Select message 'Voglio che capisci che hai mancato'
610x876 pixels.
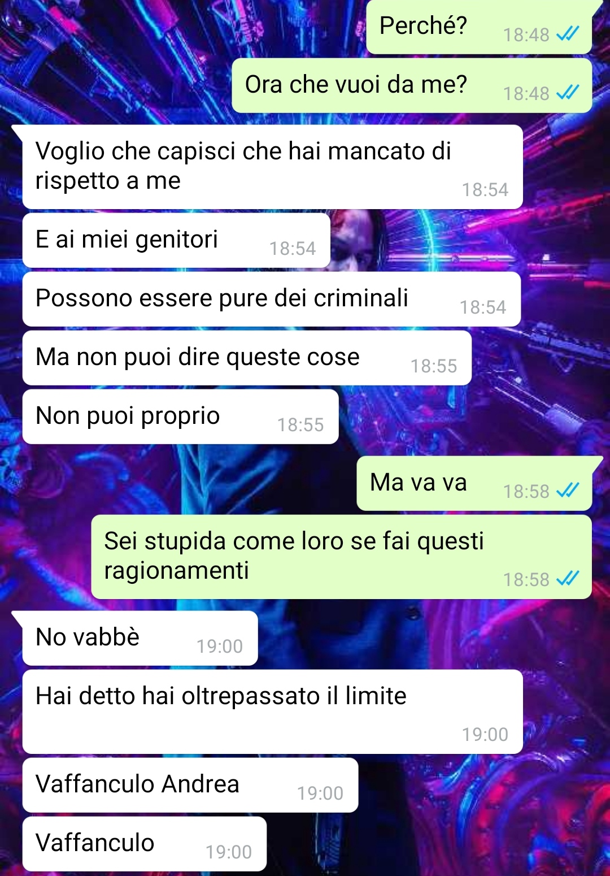pos(272,167)
